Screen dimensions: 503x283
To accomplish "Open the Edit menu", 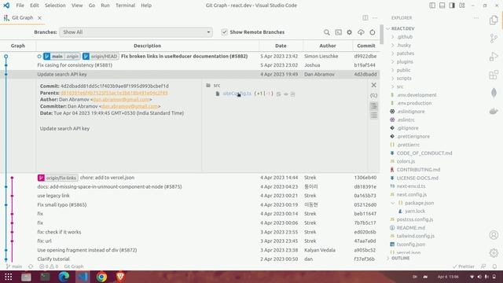I will (35, 6).
